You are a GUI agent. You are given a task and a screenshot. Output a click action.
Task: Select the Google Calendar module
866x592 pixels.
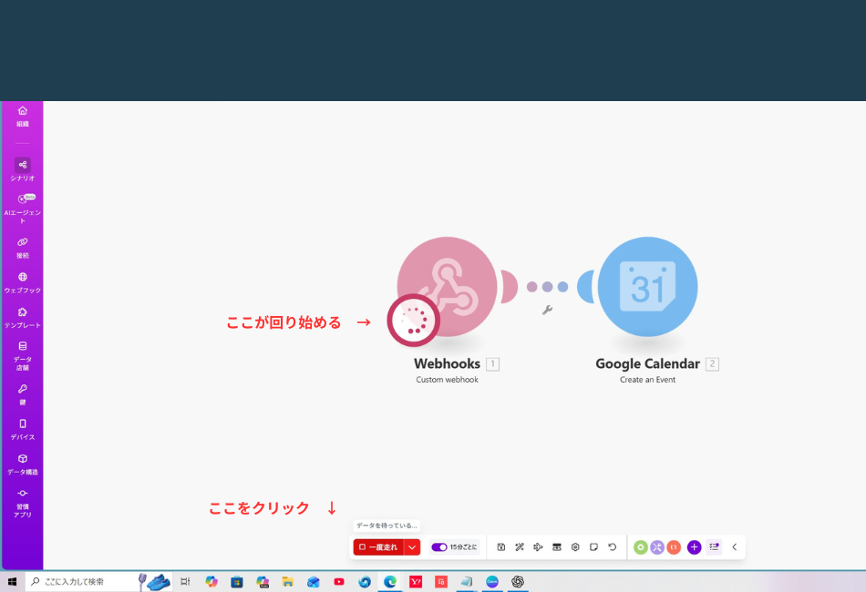tap(646, 286)
